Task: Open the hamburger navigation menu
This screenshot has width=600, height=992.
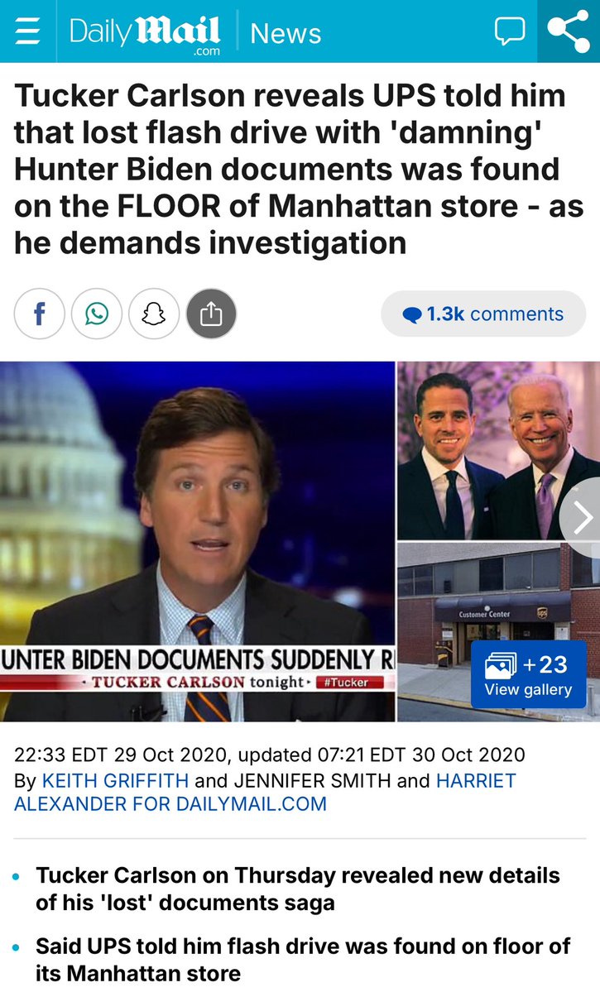Action: (x=27, y=31)
